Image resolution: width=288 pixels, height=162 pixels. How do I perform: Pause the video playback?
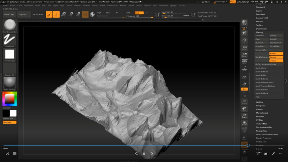(x=144, y=154)
